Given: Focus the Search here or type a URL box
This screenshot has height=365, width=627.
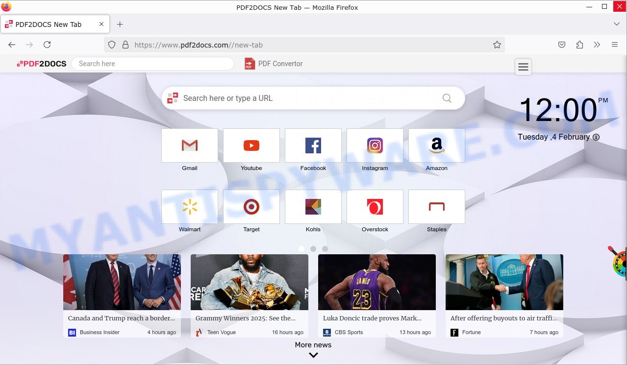Looking at the screenshot, I should (313, 98).
